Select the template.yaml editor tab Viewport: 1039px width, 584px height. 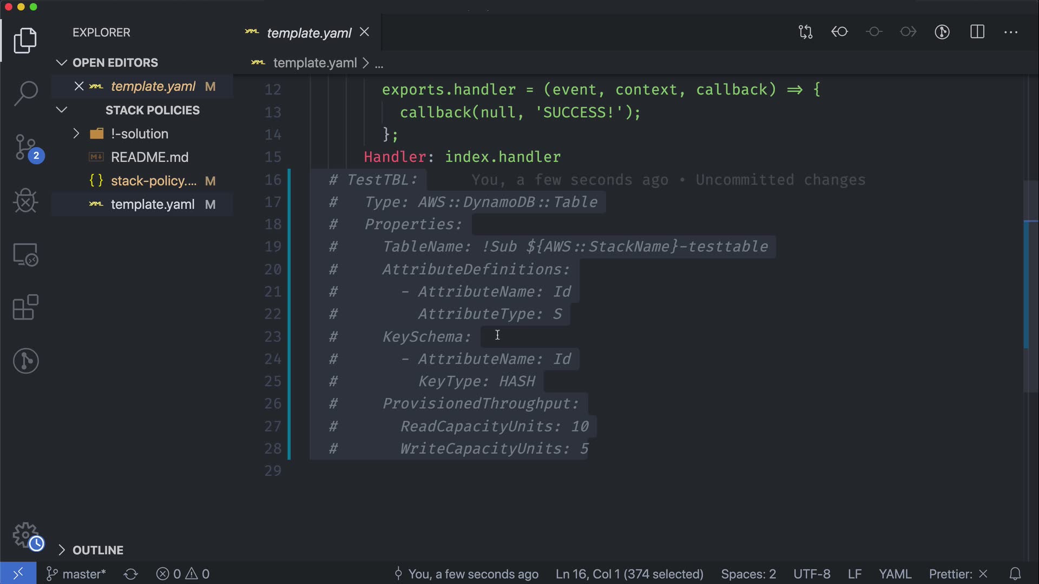(x=308, y=33)
